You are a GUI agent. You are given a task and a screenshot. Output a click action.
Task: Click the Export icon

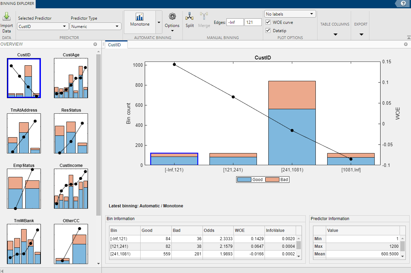360,28
